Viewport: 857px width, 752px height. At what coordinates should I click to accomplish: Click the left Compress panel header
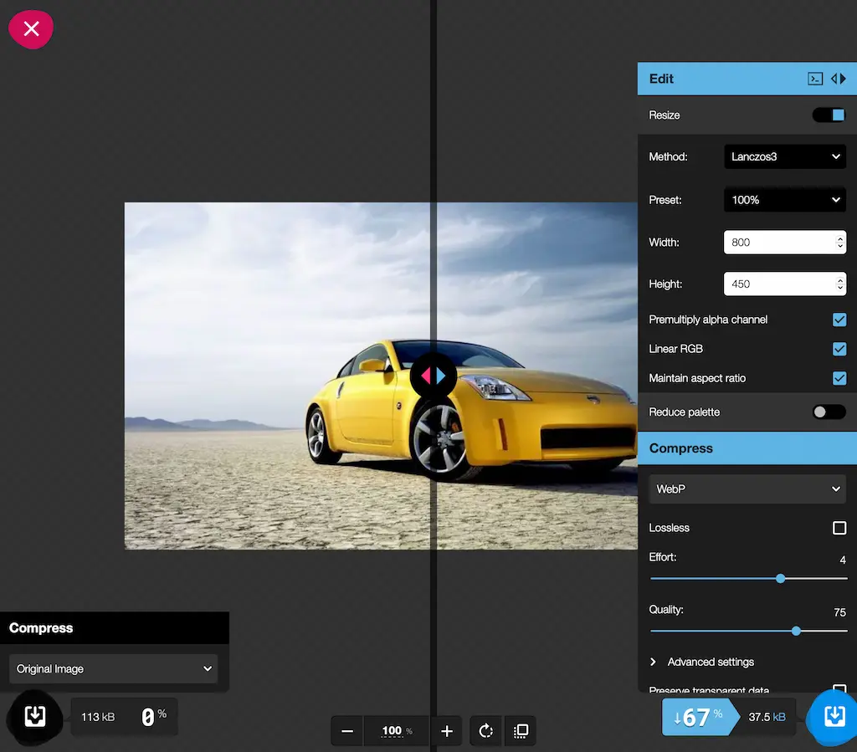[114, 628]
